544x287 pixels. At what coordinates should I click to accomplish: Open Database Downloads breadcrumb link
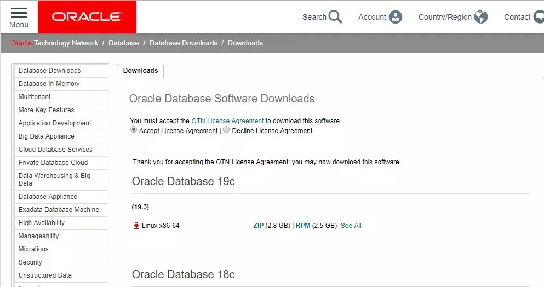[x=183, y=43]
